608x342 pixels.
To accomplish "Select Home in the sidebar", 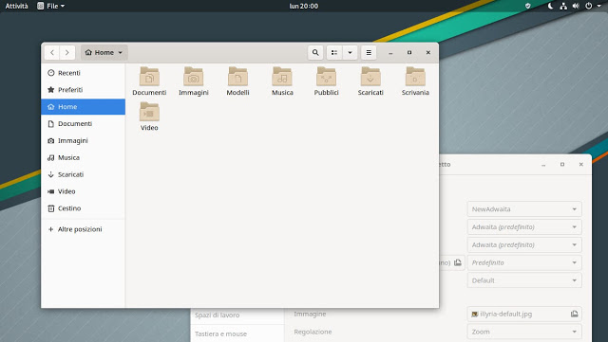I will tap(83, 107).
